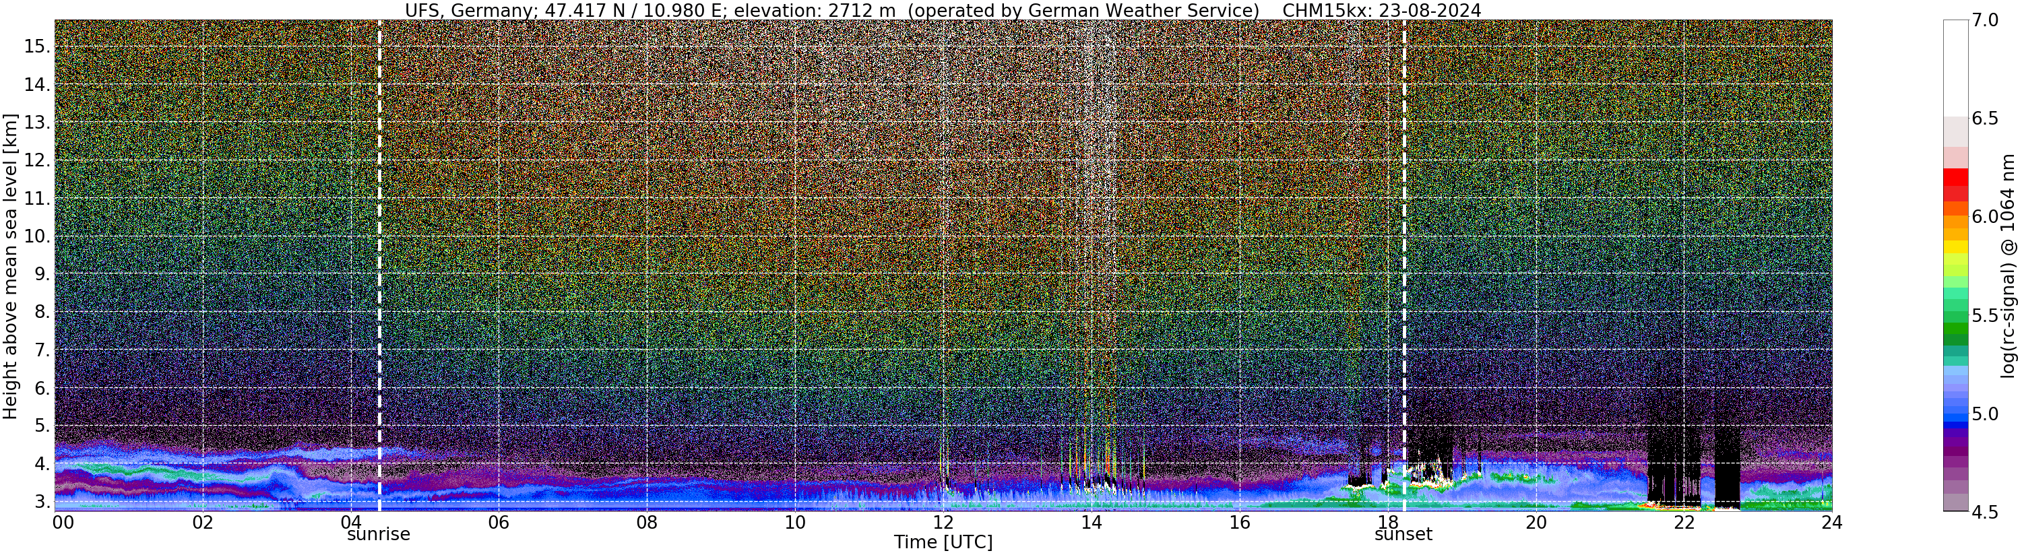The height and width of the screenshot is (555, 2022).
Task: Click the y-axis tick label '11.'
Action: (37, 199)
